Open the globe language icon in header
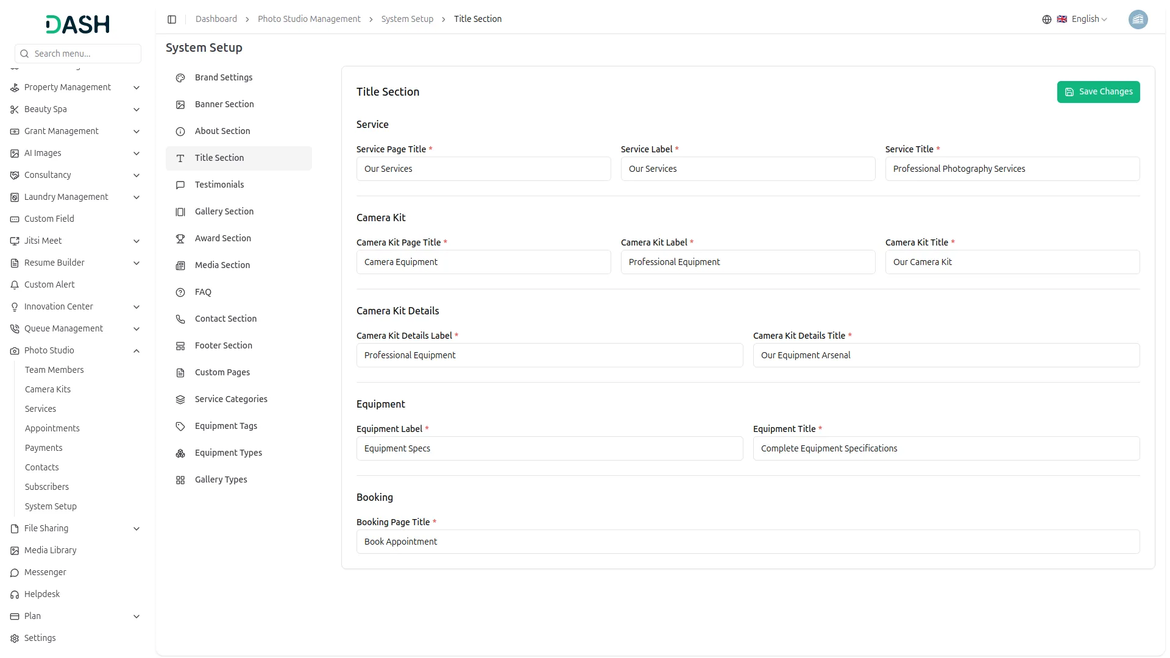1170x658 pixels. click(x=1046, y=19)
